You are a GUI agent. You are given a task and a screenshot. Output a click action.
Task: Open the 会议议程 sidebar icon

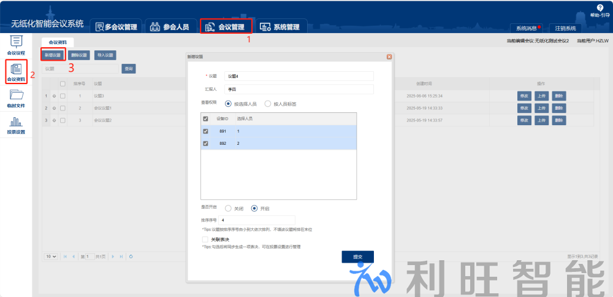pos(16,42)
